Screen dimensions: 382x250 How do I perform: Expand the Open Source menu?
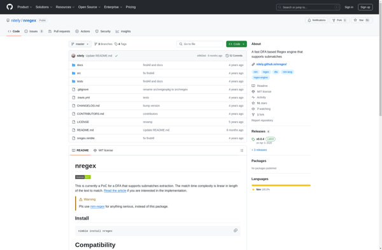pos(89,7)
